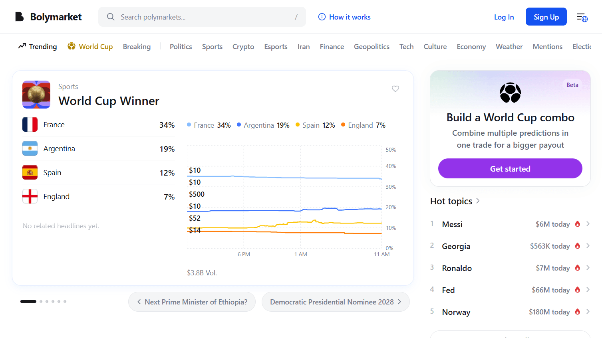Click the Beta badge on combo card
The image size is (602, 338).
coord(572,85)
